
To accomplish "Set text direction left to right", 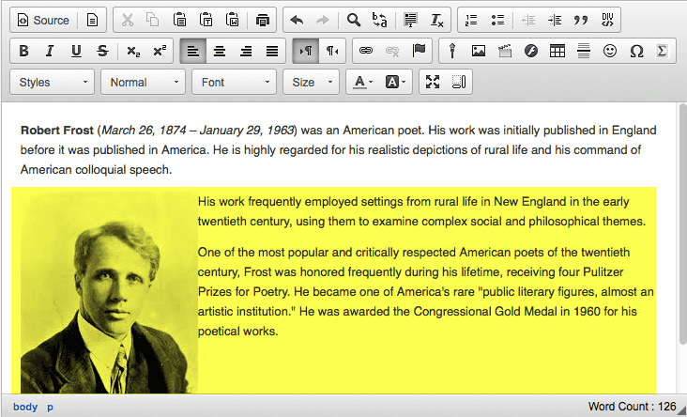I will pyautogui.click(x=305, y=51).
